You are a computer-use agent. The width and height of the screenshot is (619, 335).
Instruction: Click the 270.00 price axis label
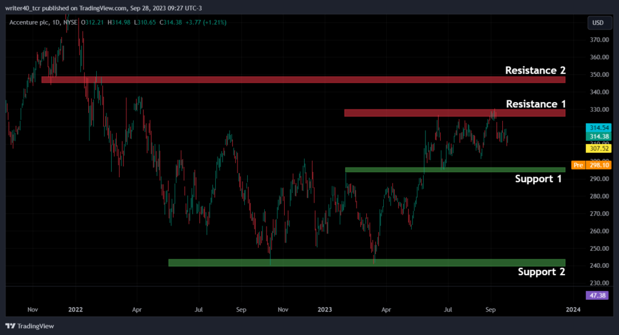point(599,213)
